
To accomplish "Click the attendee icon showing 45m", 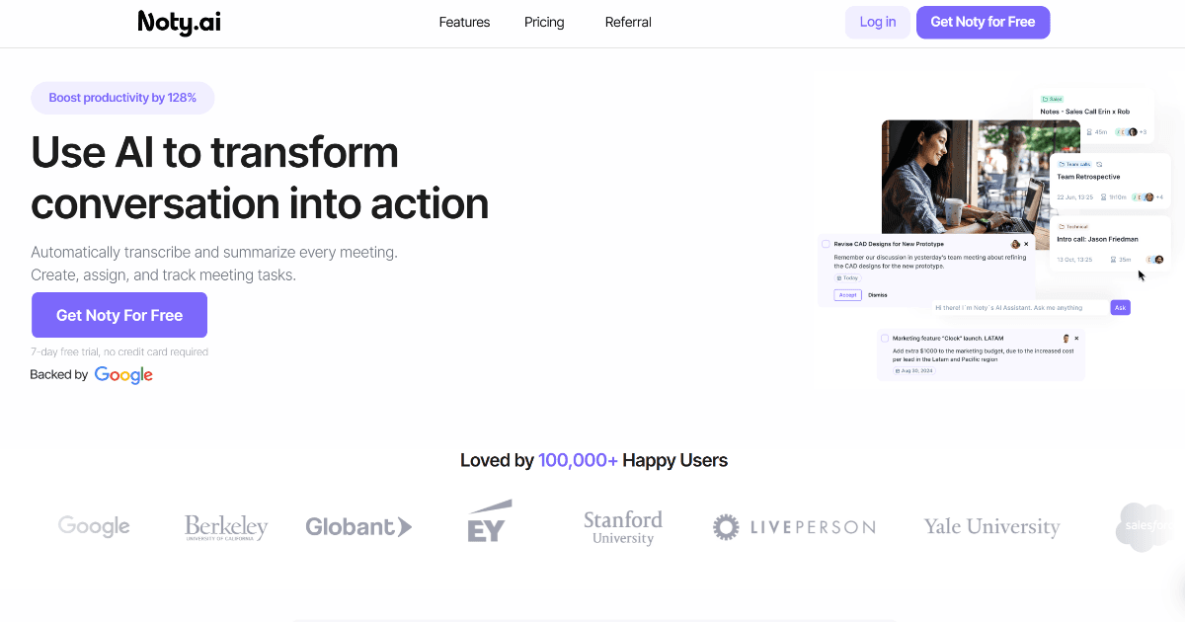I will [x=1090, y=131].
